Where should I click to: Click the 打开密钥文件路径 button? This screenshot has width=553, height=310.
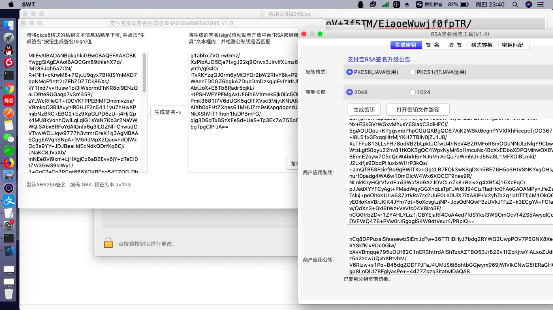(418, 110)
